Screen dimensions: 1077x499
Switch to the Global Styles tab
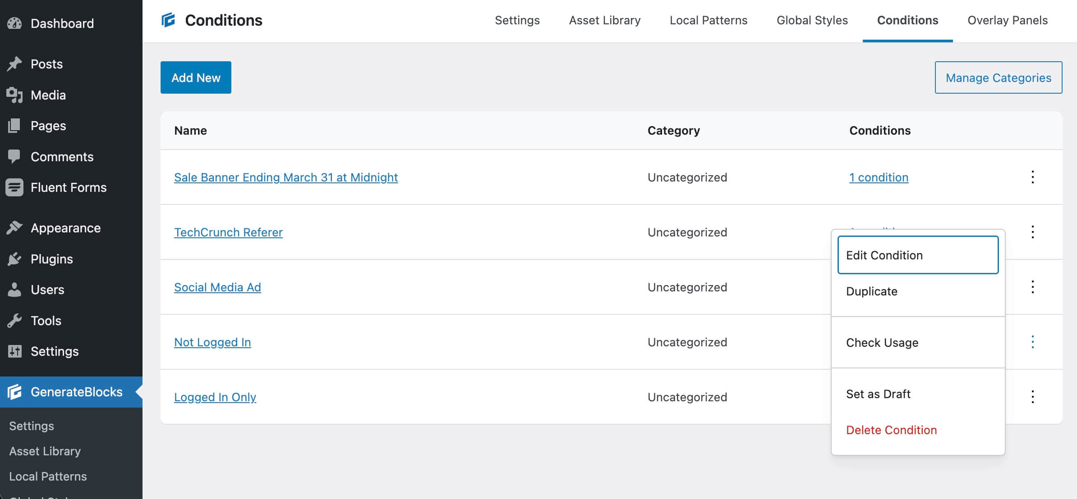812,20
